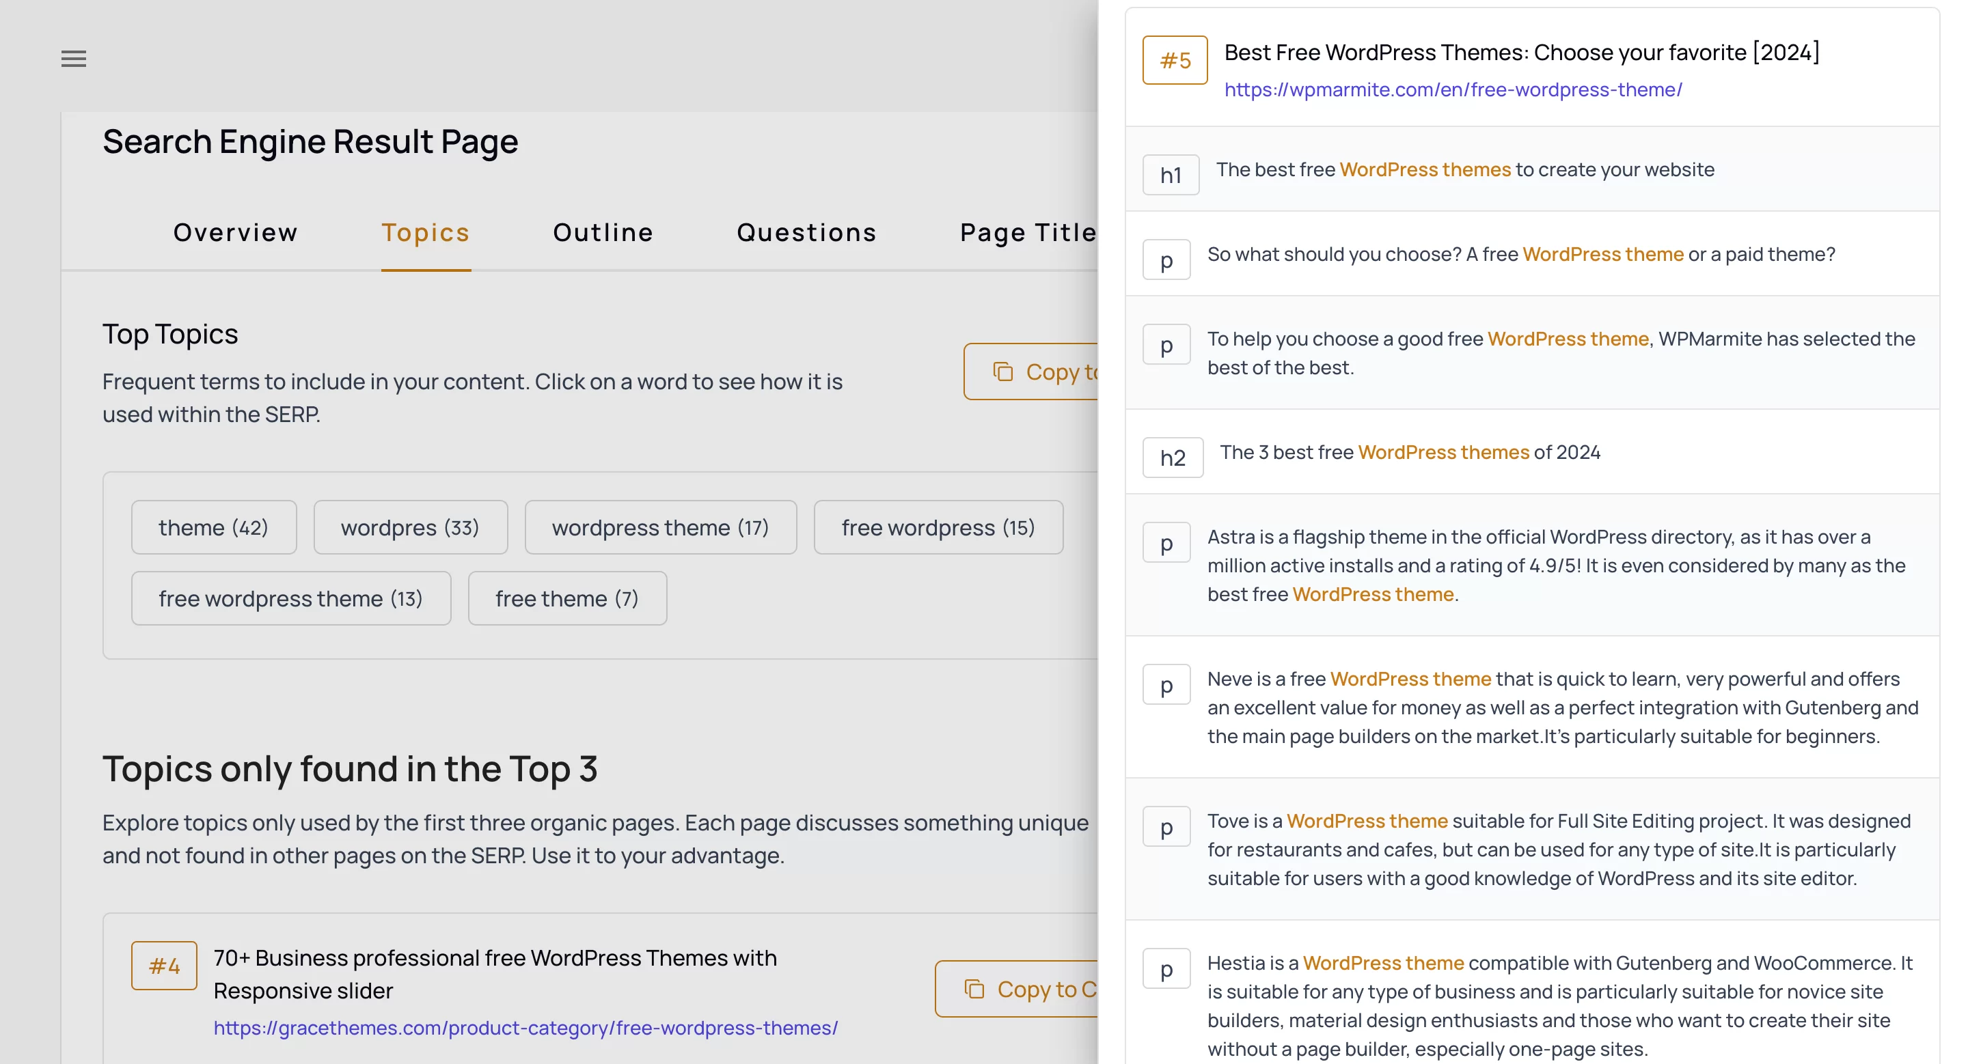Click the wordpres (33) frequency tag
The width and height of the screenshot is (1968, 1064).
click(x=409, y=527)
